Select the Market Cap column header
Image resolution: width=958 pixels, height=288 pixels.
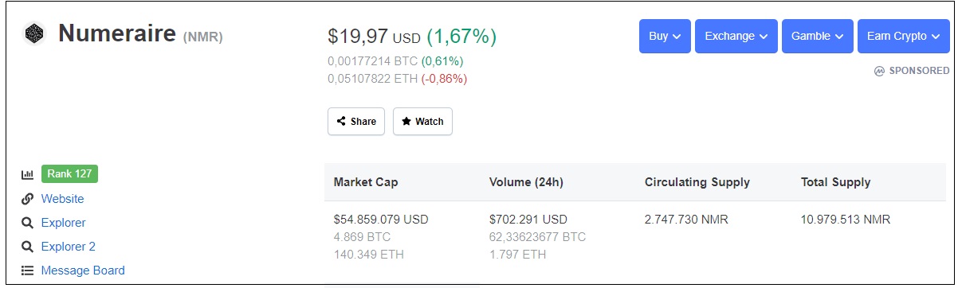click(x=366, y=182)
